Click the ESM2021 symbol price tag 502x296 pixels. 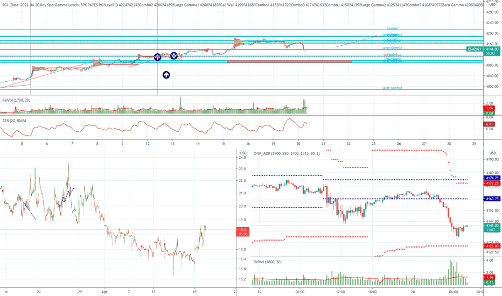(x=475, y=49)
